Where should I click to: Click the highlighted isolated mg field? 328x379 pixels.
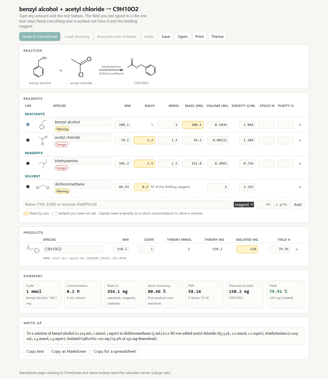(x=247, y=249)
